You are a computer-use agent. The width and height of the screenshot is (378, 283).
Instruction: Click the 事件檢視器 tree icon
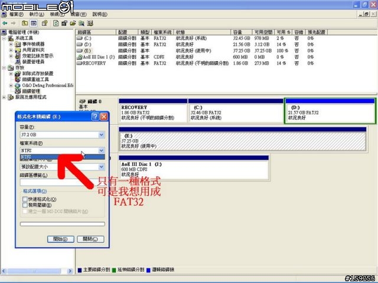[18, 44]
